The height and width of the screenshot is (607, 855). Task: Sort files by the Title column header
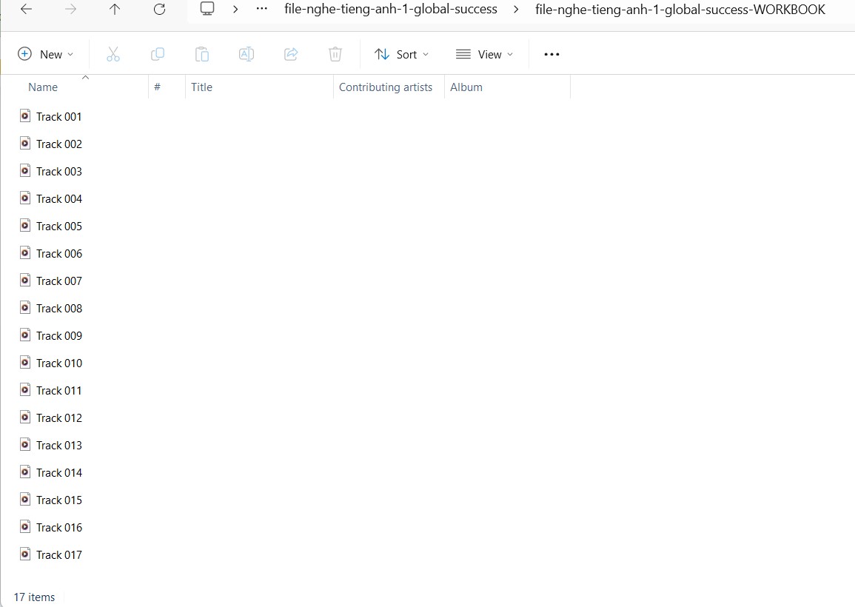pos(201,87)
